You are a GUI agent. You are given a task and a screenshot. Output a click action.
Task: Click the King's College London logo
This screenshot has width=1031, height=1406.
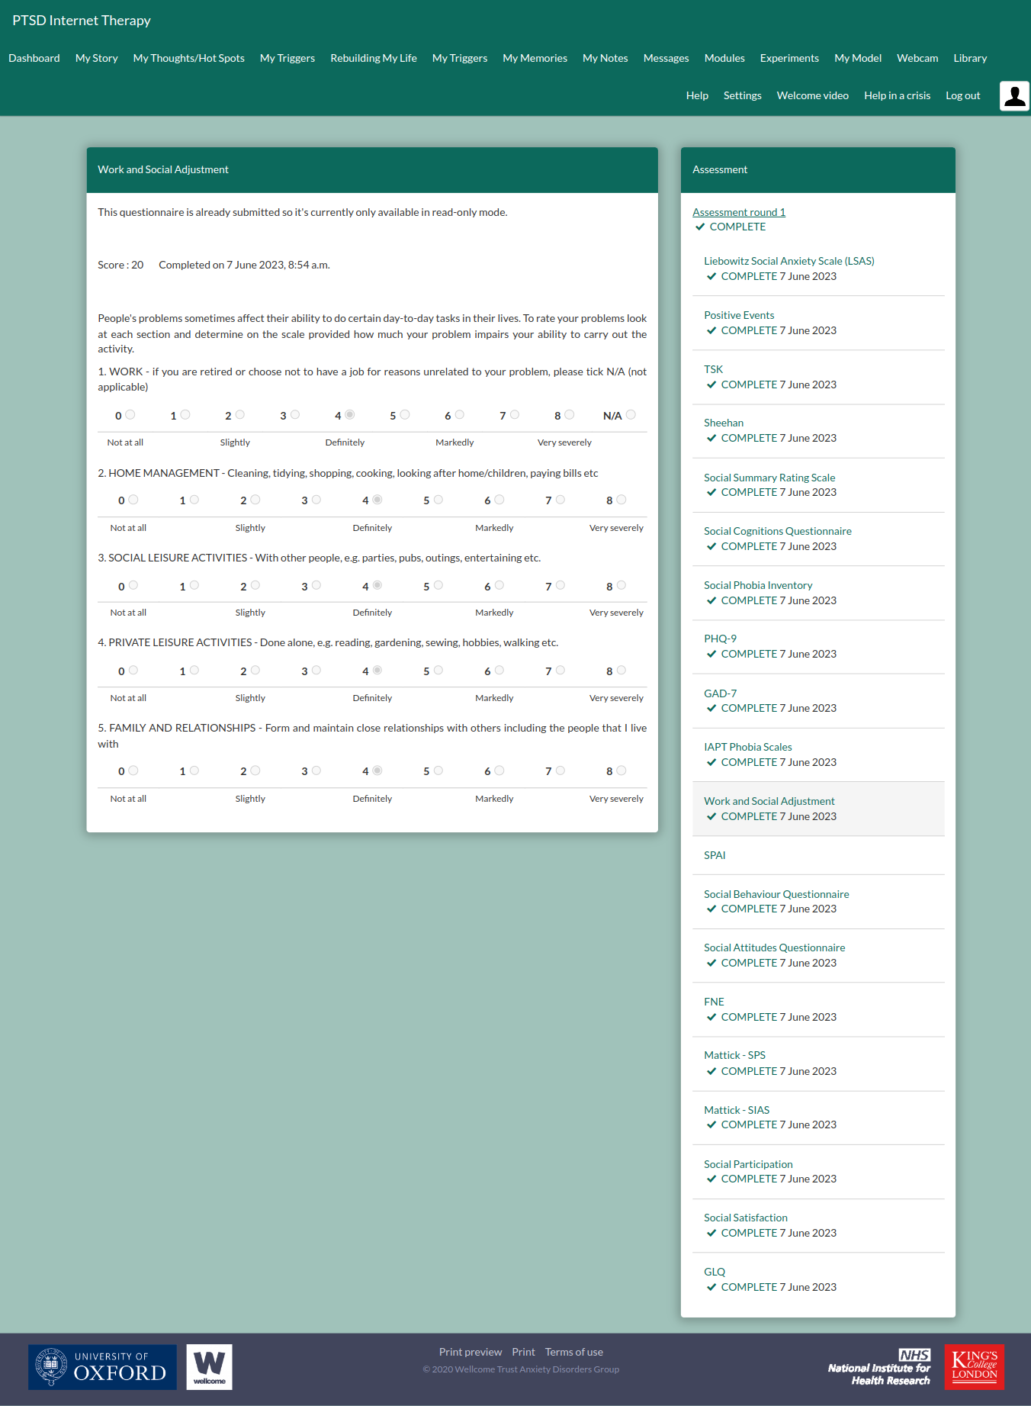(974, 1367)
